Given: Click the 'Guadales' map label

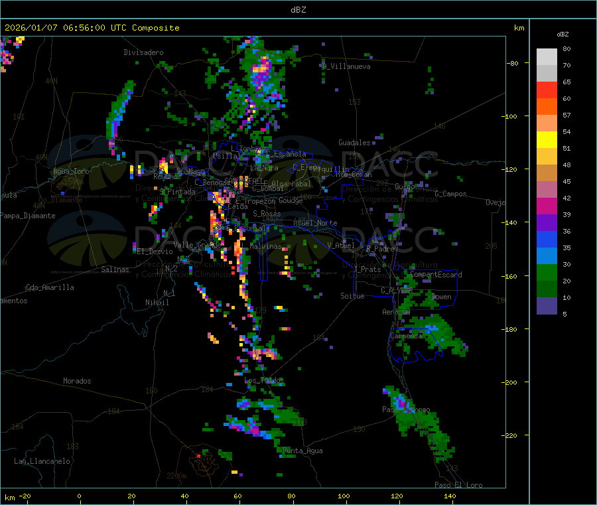Looking at the screenshot, I should 354,143.
